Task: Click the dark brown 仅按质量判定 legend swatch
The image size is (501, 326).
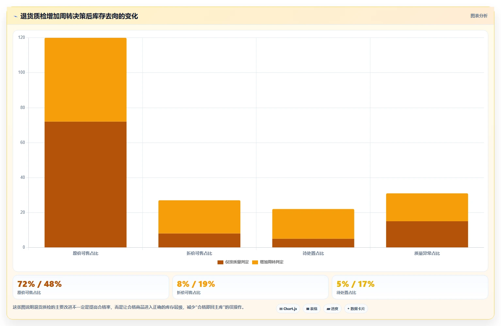Action: point(220,262)
